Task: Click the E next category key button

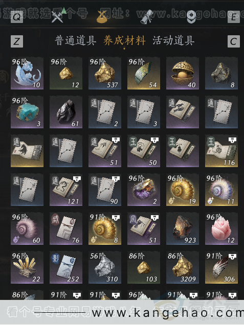Action: coord(234,17)
